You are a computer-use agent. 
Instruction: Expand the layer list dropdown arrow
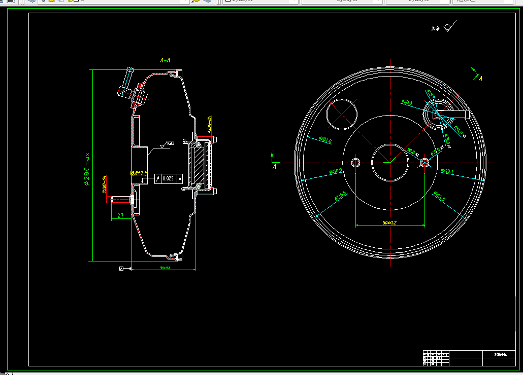tap(185, 1)
